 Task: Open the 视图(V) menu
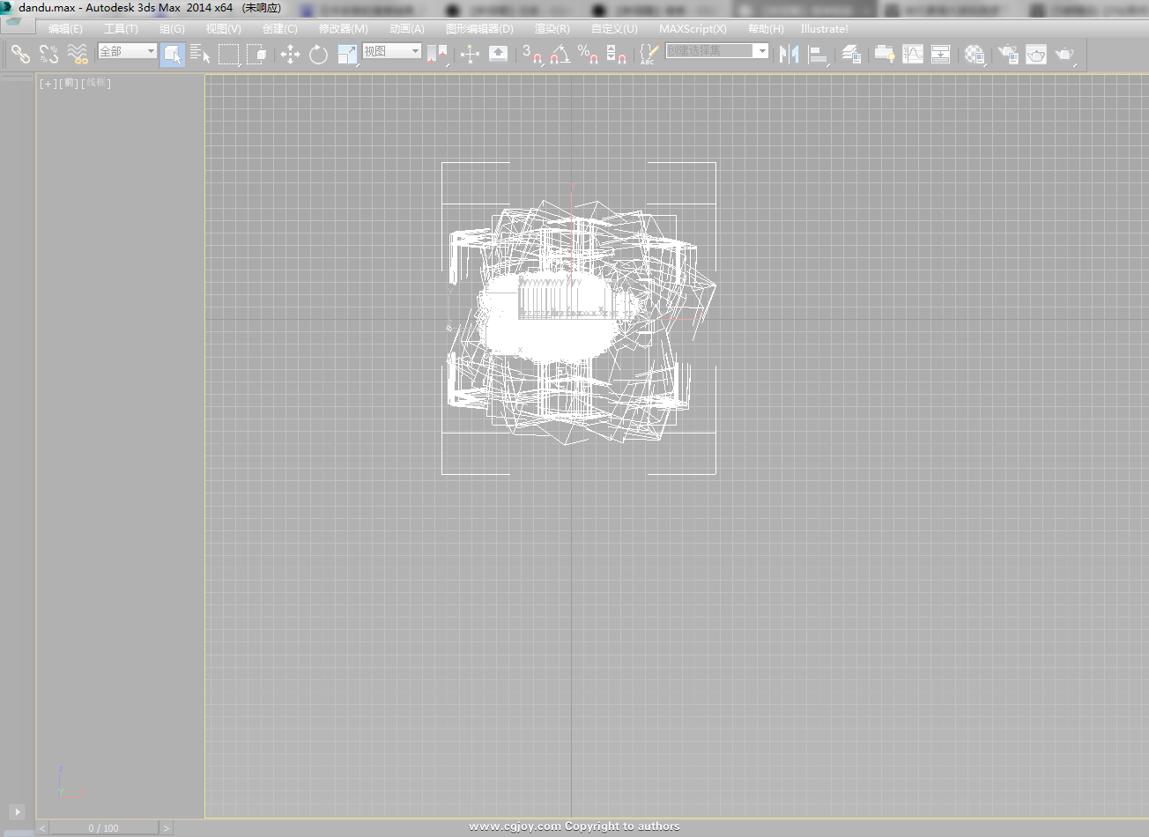coord(223,29)
